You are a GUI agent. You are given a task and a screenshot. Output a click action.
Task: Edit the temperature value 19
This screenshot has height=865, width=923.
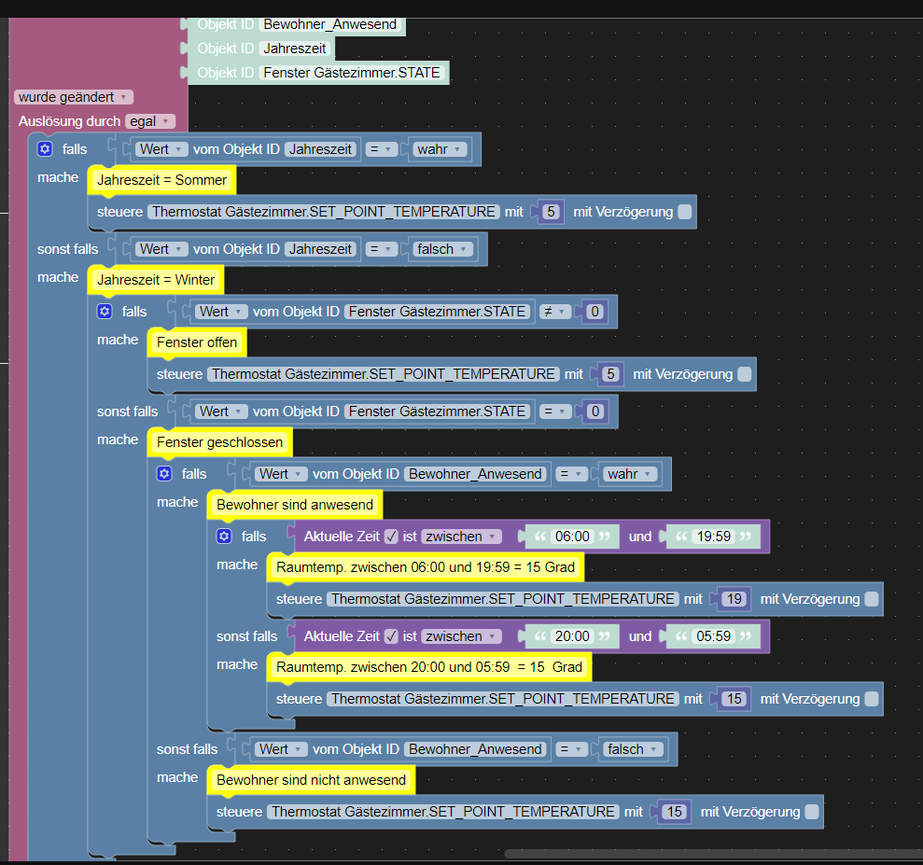734,599
